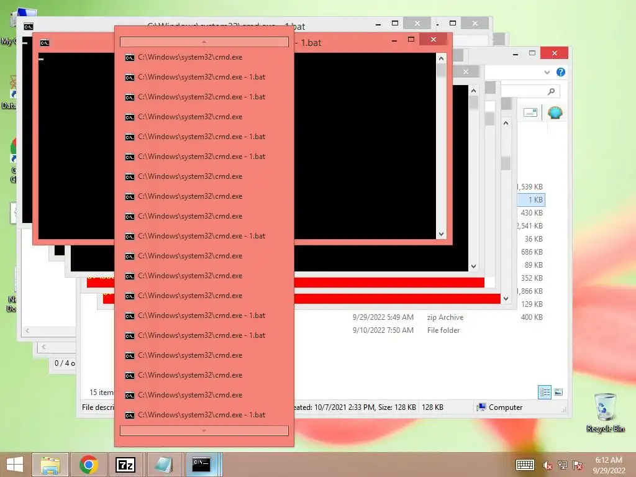Open the touch keyboard from the tray
636x477 pixels.
[x=524, y=465]
